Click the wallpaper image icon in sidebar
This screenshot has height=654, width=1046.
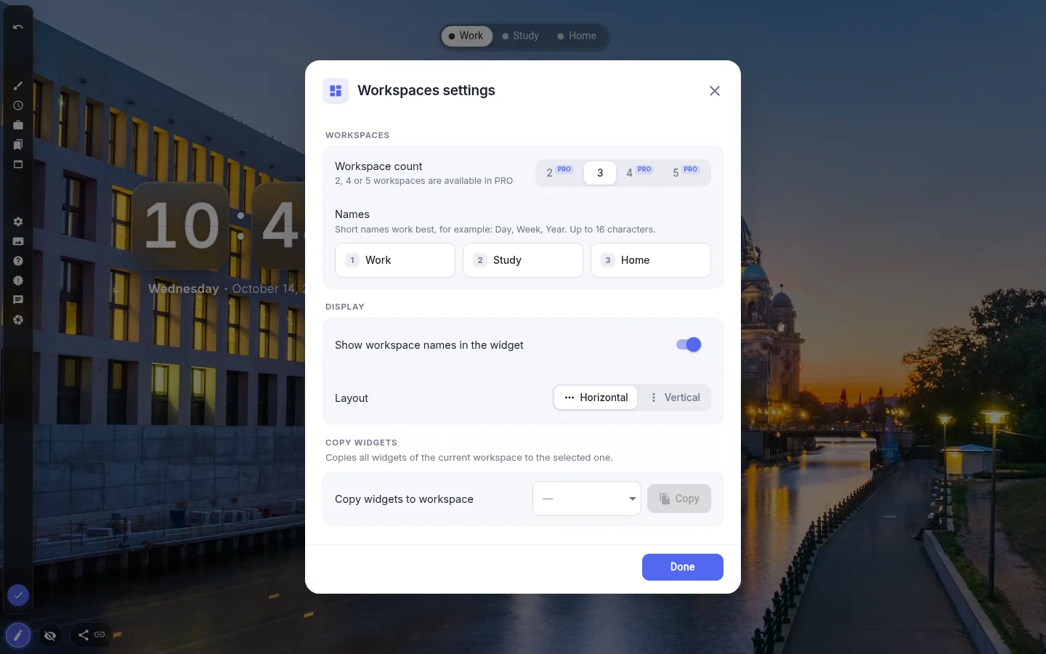click(x=18, y=241)
